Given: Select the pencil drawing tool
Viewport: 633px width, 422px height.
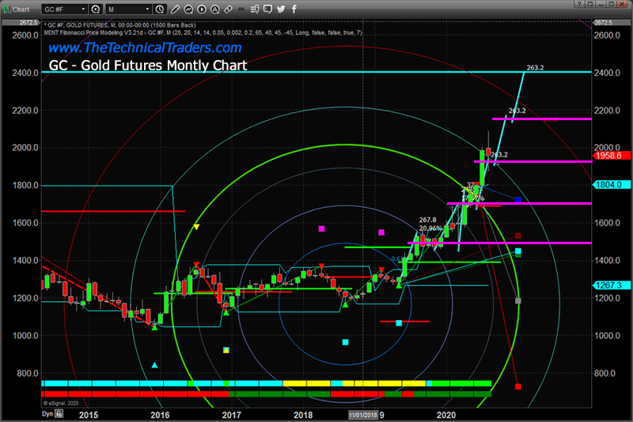Looking at the screenshot, I should point(175,9).
